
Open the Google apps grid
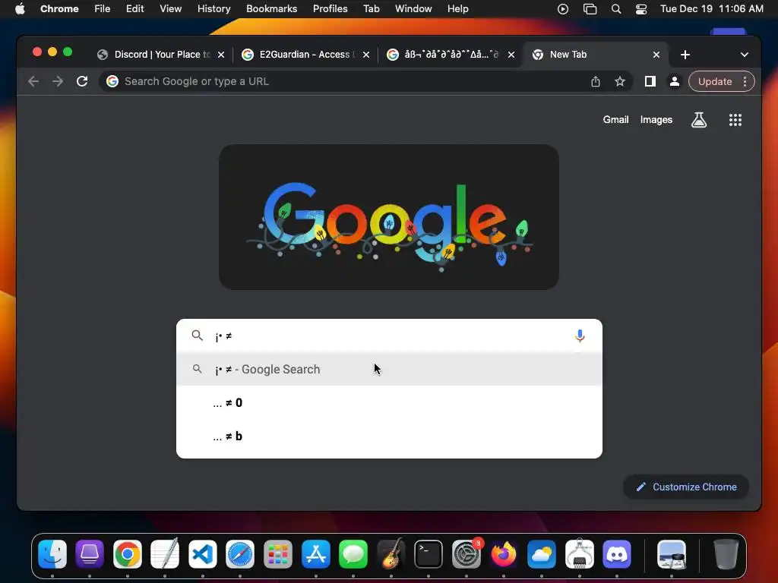click(735, 119)
